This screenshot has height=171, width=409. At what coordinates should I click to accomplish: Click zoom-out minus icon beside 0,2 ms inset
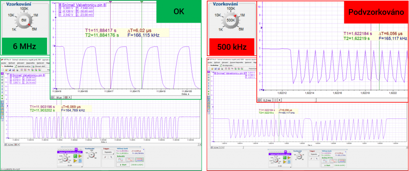[259, 100]
